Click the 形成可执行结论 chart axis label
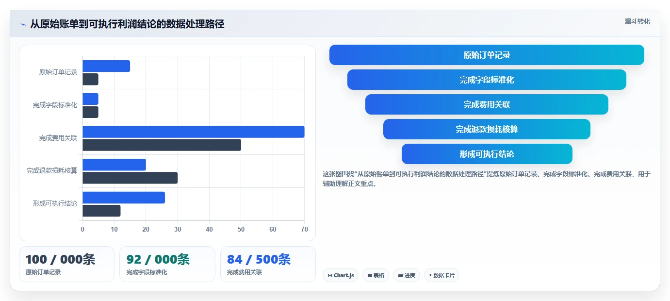 tap(55, 203)
